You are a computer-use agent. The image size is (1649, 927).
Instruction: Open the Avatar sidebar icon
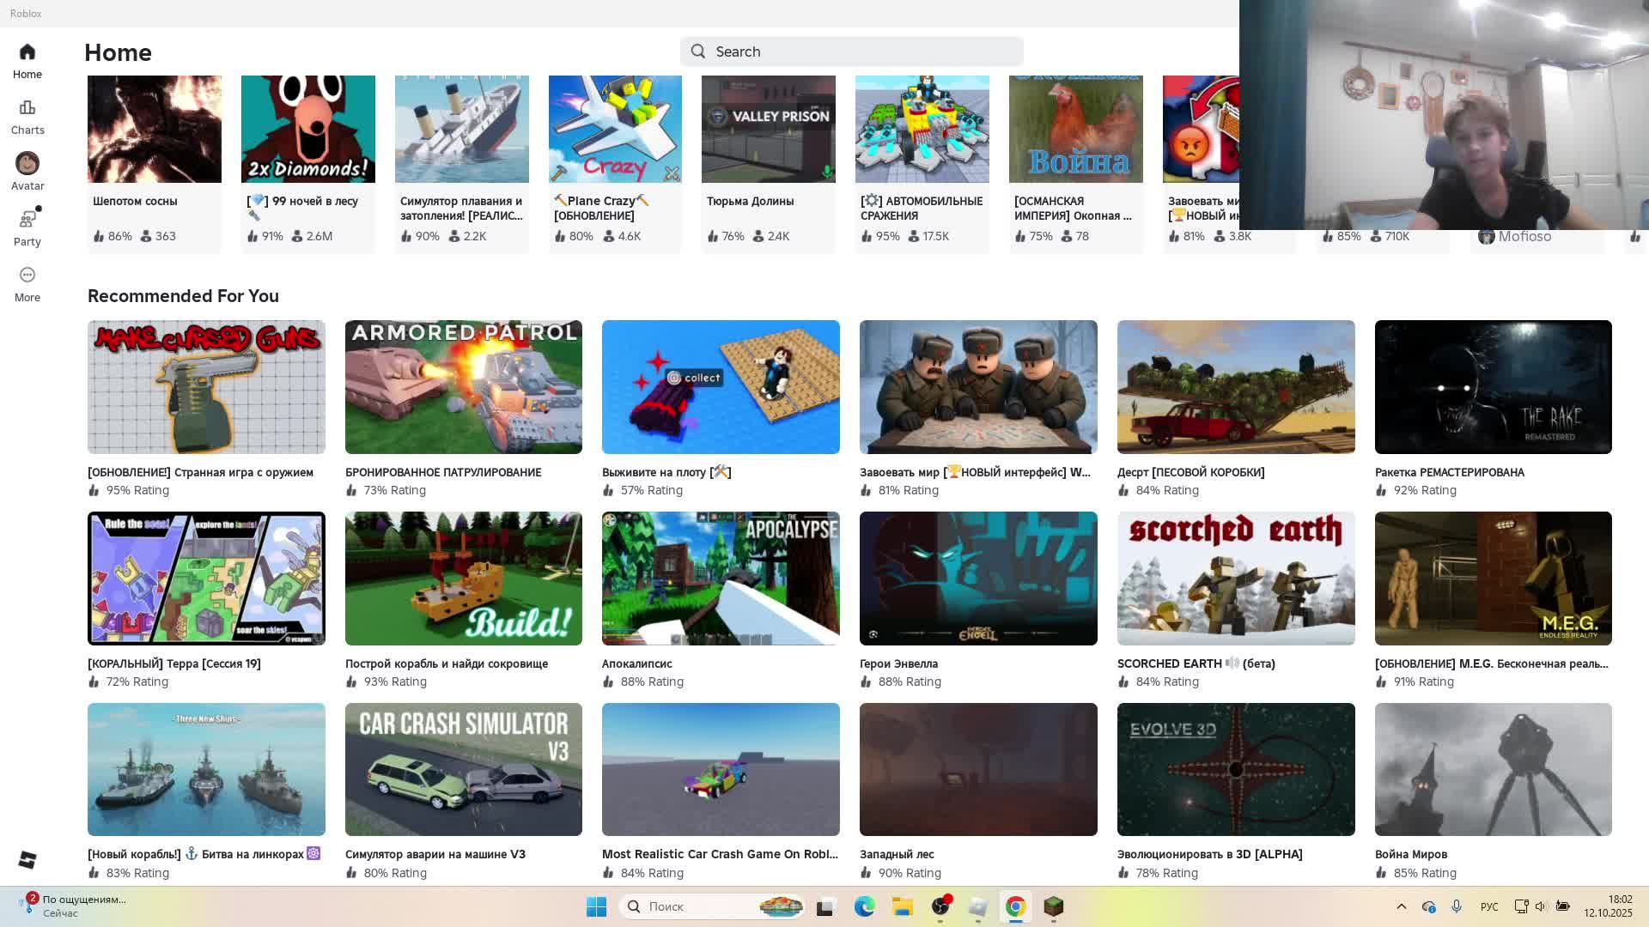[27, 164]
